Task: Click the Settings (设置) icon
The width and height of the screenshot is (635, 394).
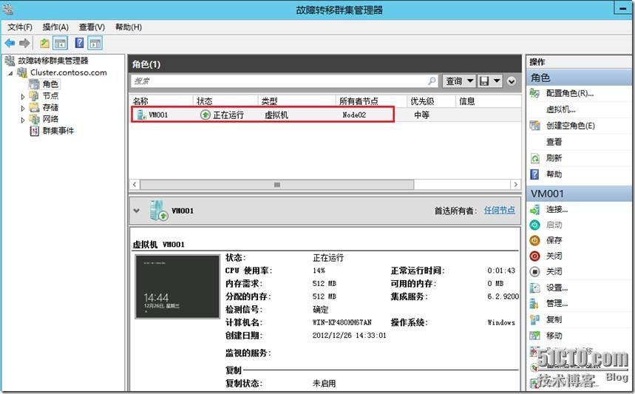Action: pos(534,288)
